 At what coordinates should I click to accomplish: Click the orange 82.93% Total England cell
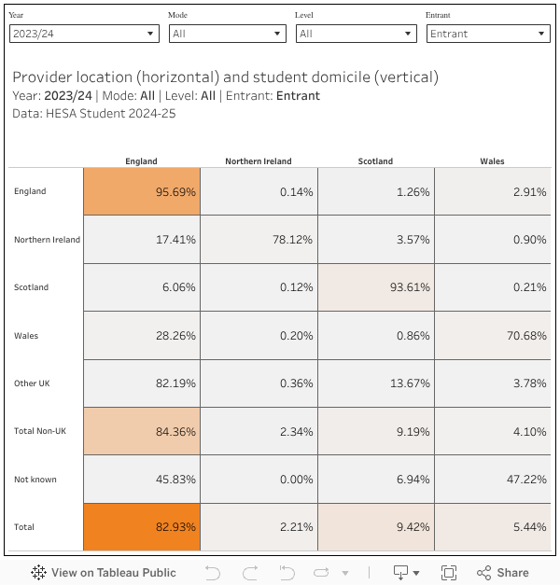pyautogui.click(x=141, y=527)
